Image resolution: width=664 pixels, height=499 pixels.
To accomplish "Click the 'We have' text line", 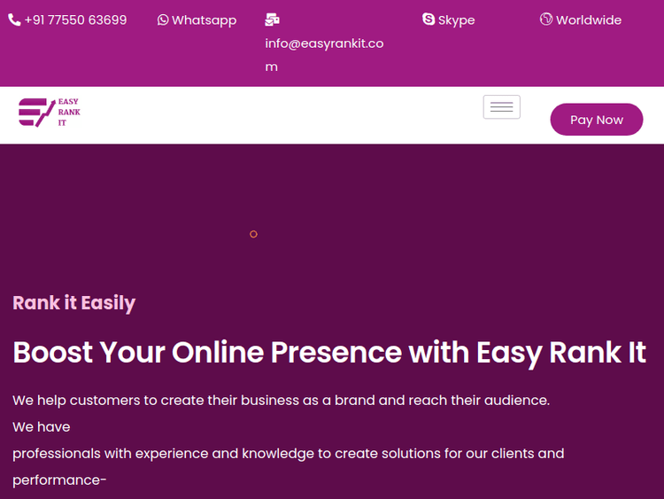I will [x=42, y=427].
